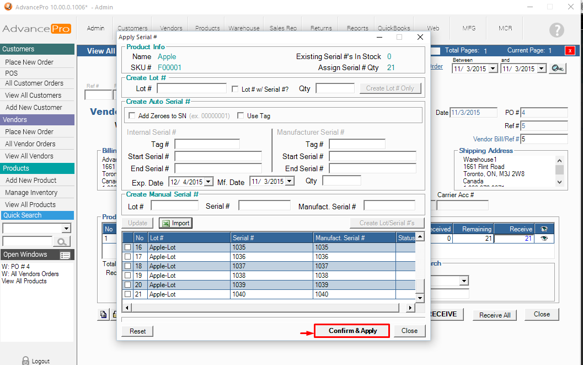Click the date range search binoculars icon

[558, 68]
